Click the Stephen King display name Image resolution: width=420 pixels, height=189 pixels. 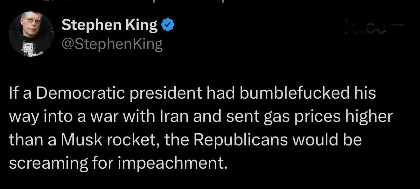[109, 25]
